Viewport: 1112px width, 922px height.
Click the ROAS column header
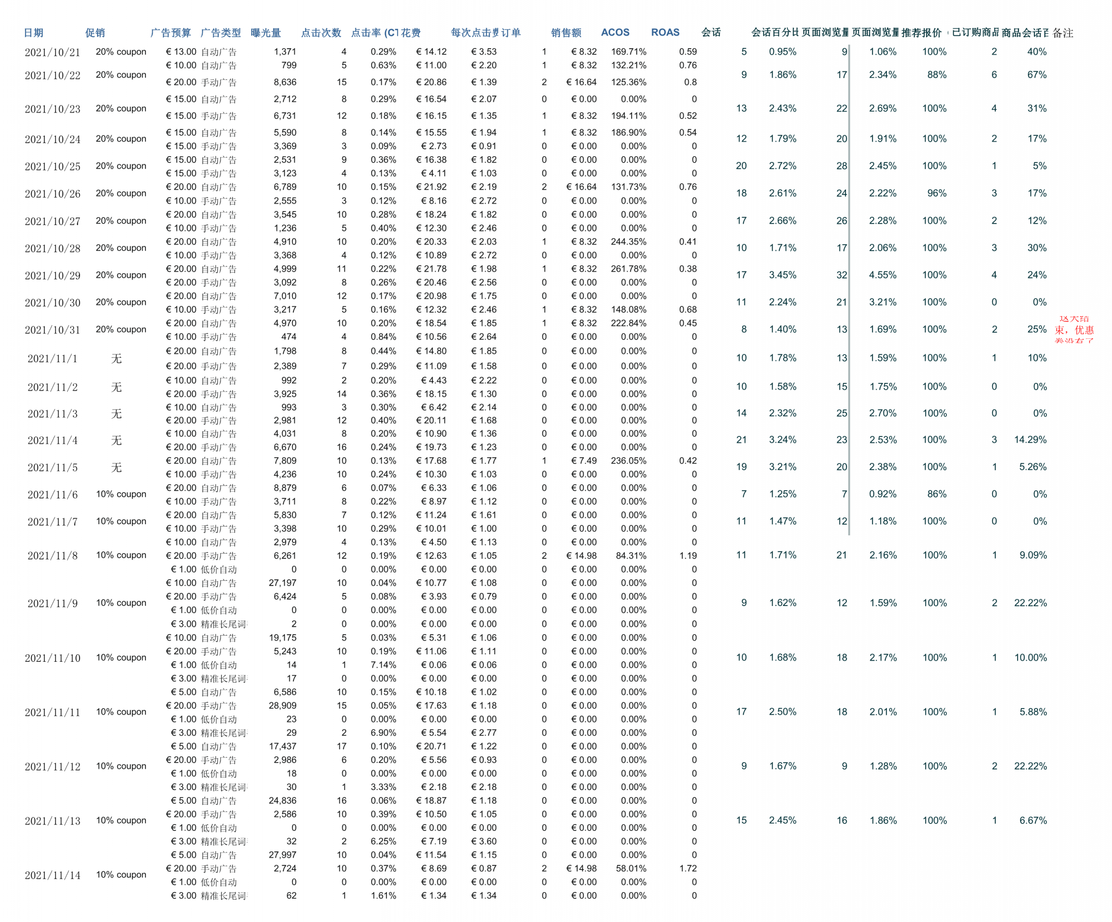(x=665, y=32)
